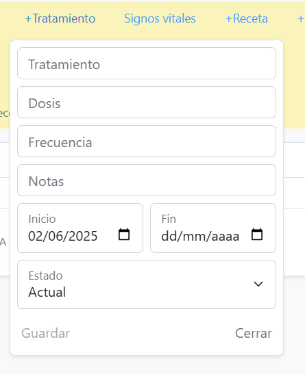Select the aaaa segment of Fin date
Image resolution: width=305 pixels, height=374 pixels.
point(225,236)
